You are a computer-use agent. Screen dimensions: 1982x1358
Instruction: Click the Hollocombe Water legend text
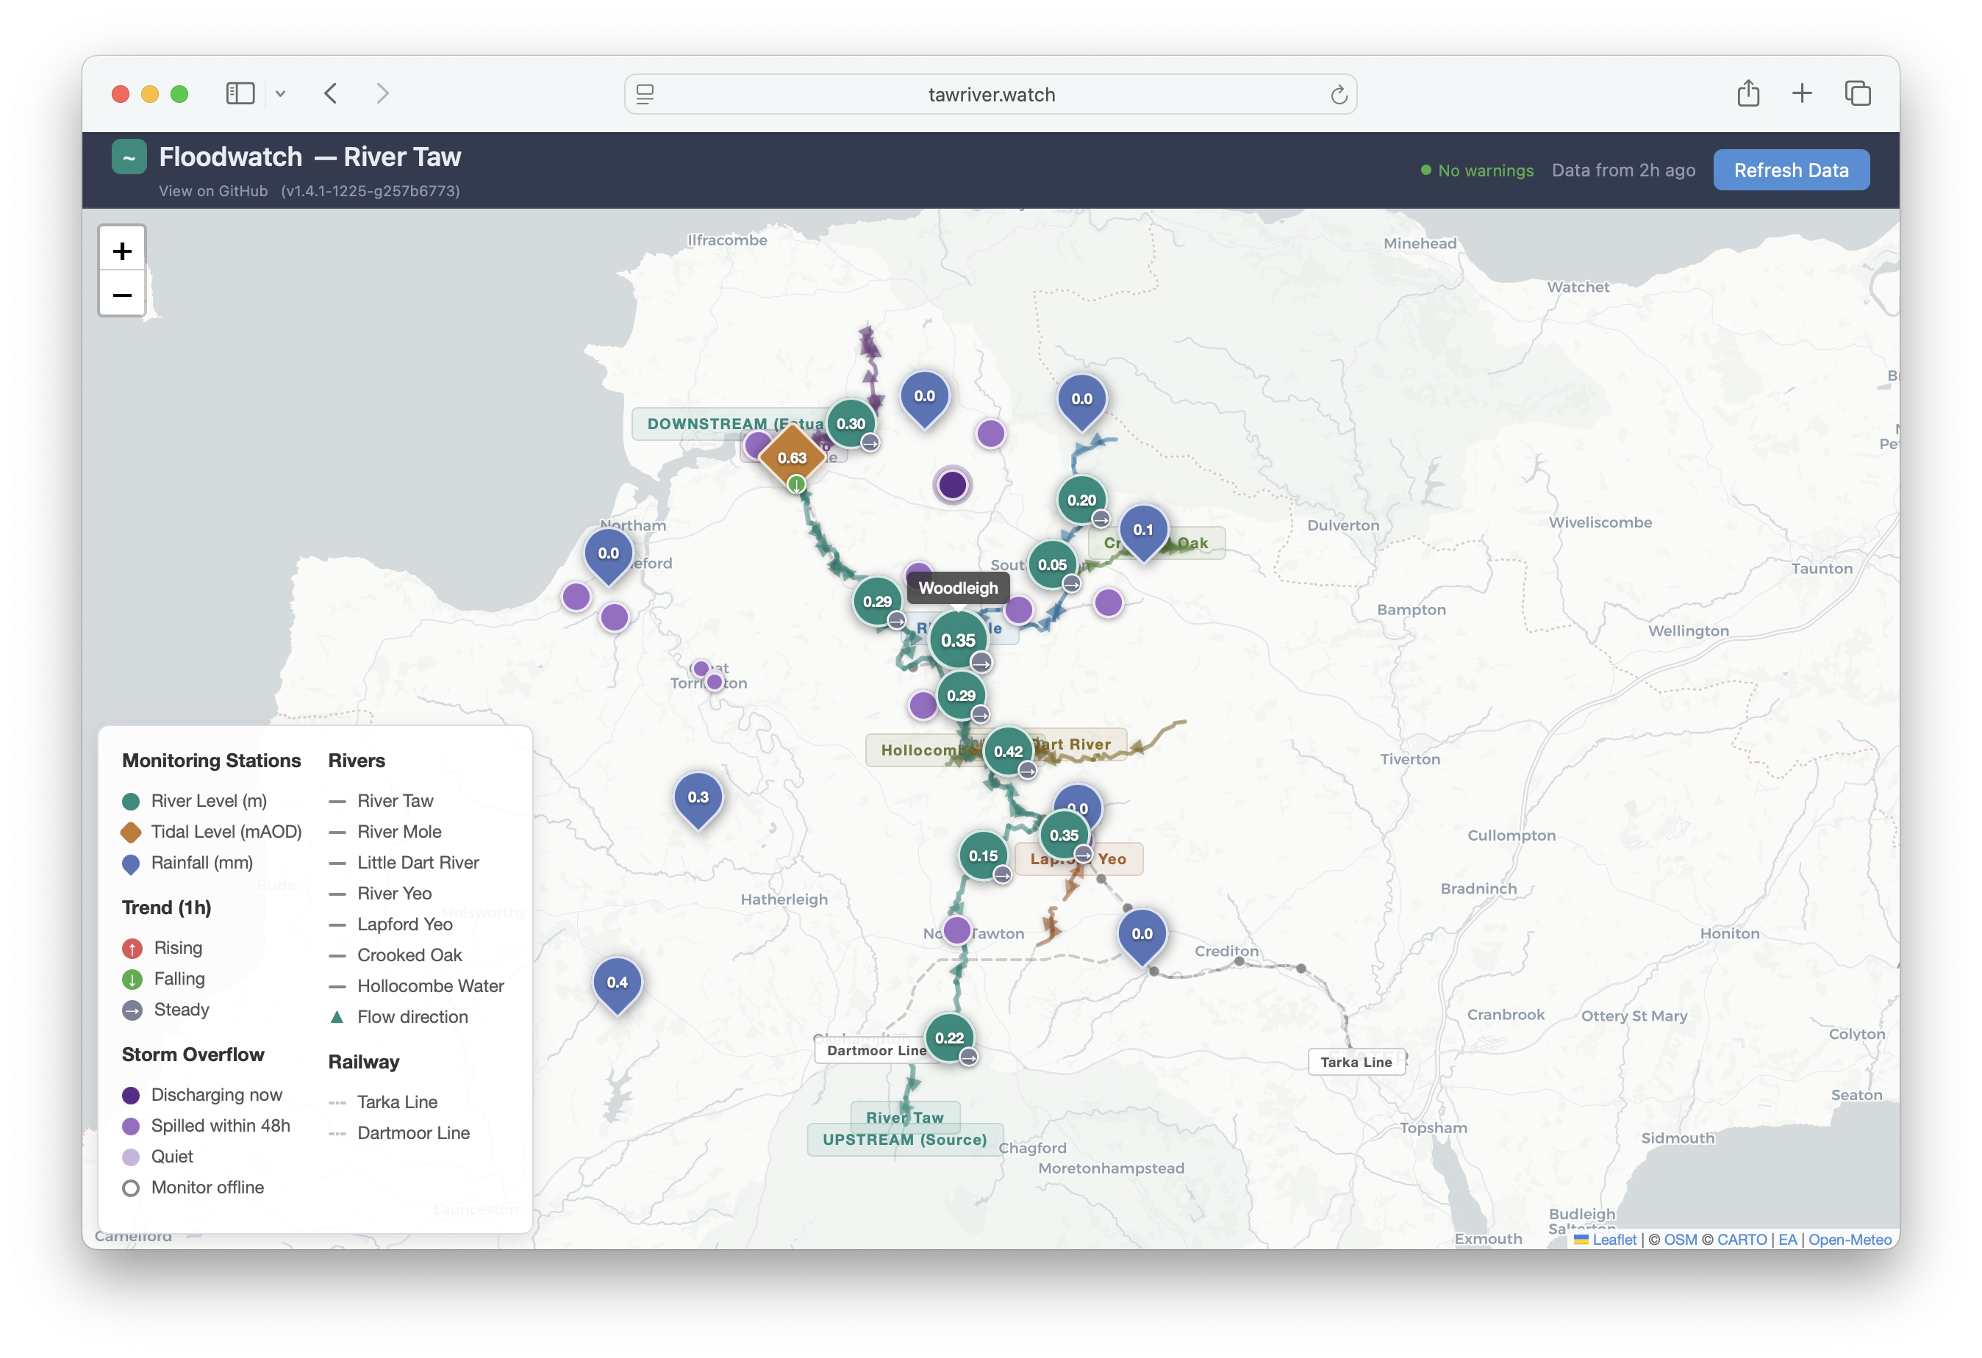click(431, 985)
